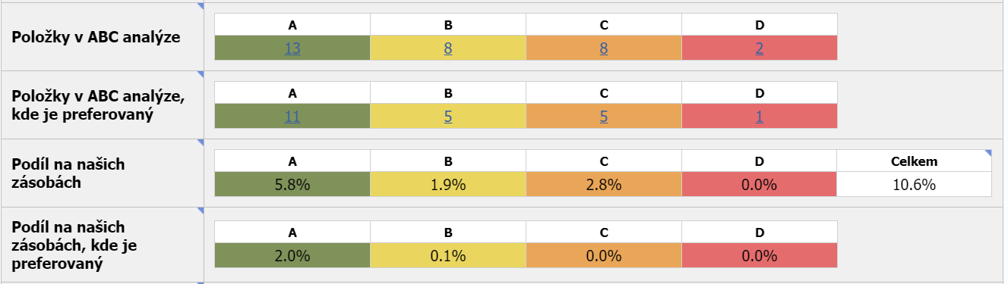Open the orange link 5 under column C
Viewport: 1008px width, 284px height.
[604, 117]
